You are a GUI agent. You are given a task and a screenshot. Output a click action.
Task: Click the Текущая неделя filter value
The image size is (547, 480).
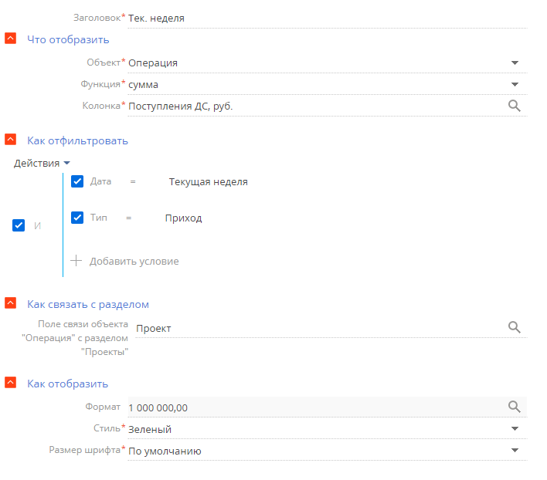[x=209, y=182]
